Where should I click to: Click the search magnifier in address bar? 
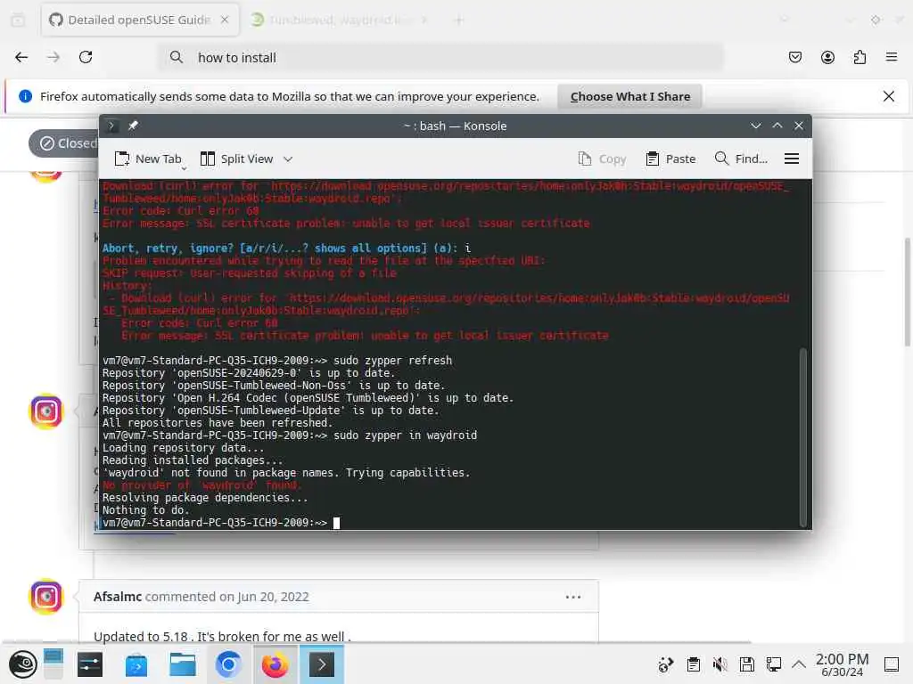pyautogui.click(x=176, y=57)
